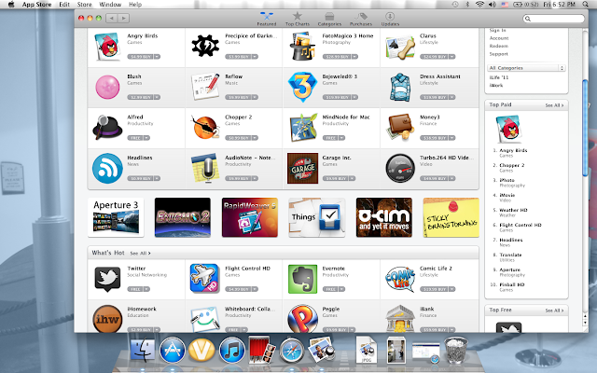Expand the Angry Birds buy button arrow
597x373 pixels.
[x=157, y=57]
